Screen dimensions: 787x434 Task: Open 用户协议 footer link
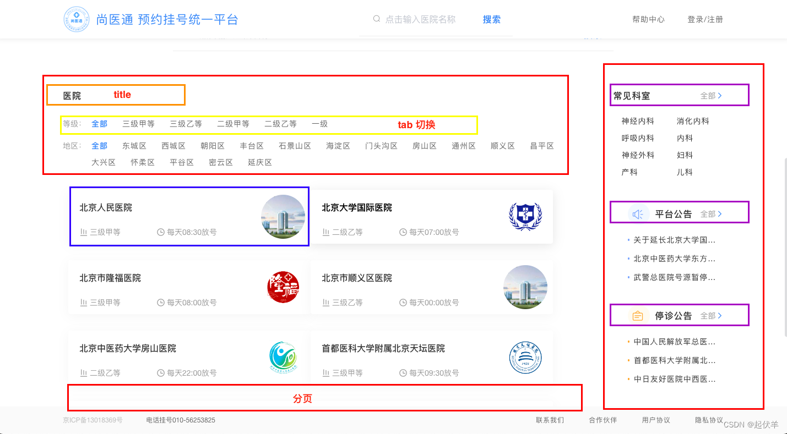(x=656, y=420)
